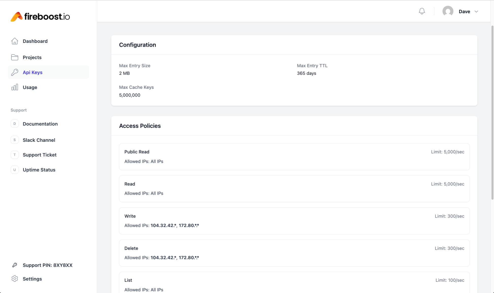Expand the Dave account dropdown chevron
The image size is (494, 293).
(x=476, y=12)
